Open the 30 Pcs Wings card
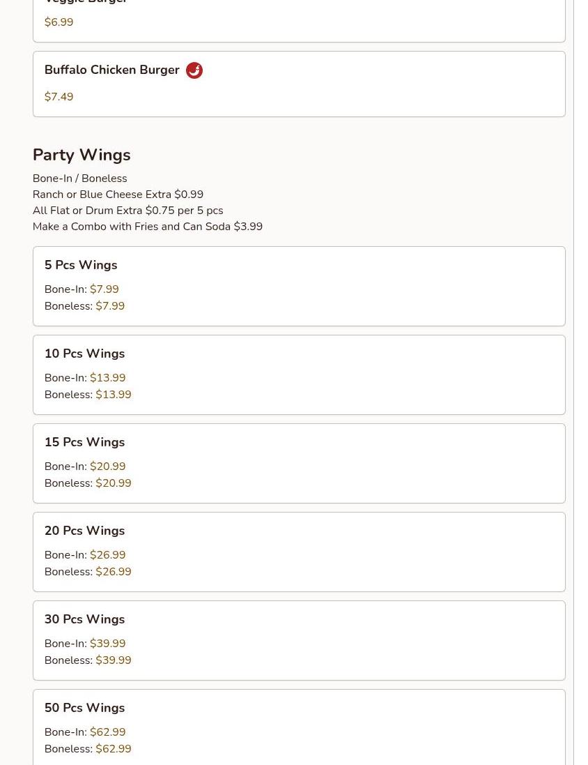This screenshot has height=765, width=588. tap(299, 641)
